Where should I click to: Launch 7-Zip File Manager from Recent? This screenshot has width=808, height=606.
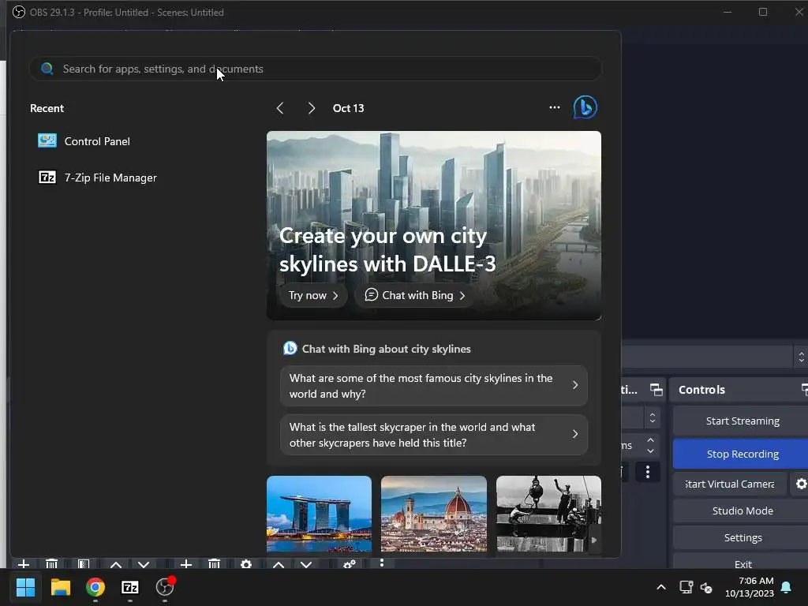pos(97,178)
